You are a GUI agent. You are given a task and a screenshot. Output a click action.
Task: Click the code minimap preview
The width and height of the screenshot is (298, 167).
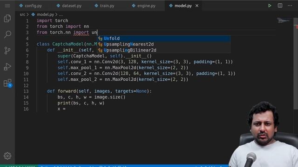pos(284,20)
